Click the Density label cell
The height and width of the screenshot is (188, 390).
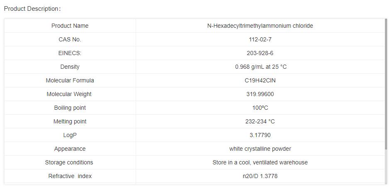(x=70, y=67)
